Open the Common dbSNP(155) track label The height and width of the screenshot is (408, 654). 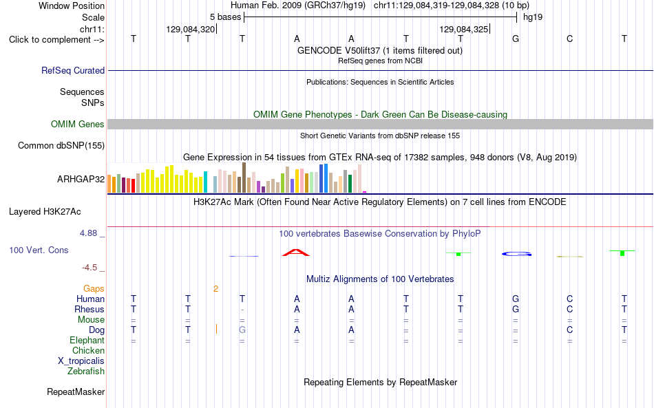(61, 145)
